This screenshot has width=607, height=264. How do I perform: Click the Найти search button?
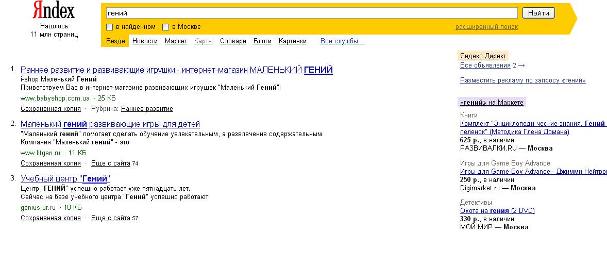click(x=538, y=13)
